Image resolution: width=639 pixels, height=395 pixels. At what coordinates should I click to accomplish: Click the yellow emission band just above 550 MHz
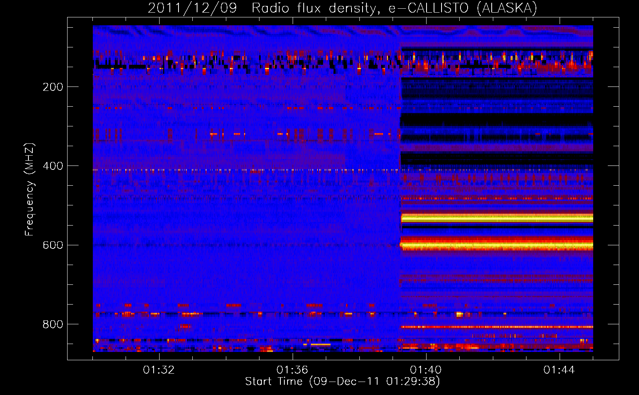497,218
